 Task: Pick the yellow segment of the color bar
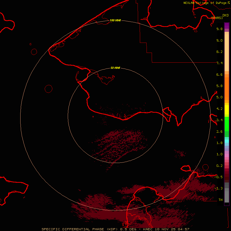click(x=227, y=110)
